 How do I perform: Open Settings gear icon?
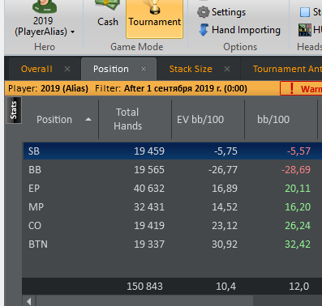pos(204,12)
